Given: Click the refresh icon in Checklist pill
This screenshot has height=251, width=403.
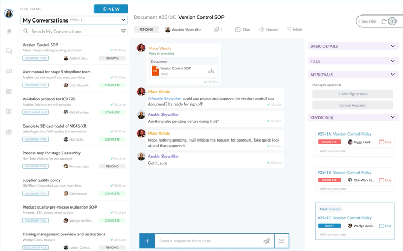Looking at the screenshot, I should coord(384,21).
